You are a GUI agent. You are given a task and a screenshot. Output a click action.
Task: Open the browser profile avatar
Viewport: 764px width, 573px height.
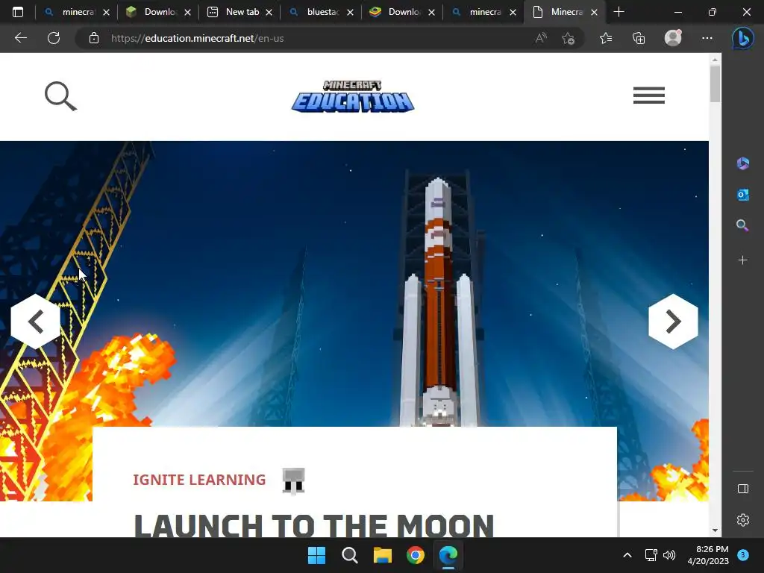[x=673, y=38]
